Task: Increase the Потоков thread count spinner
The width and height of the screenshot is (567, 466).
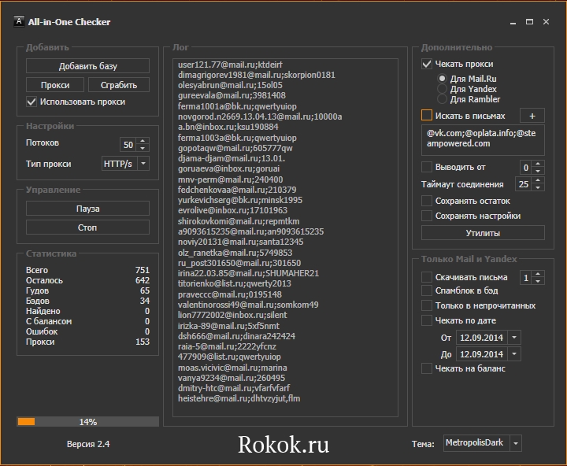Action: [143, 141]
